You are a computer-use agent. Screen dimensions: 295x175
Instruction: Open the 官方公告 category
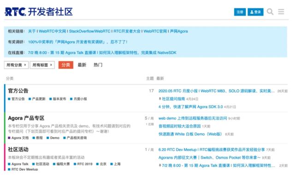[18, 91]
